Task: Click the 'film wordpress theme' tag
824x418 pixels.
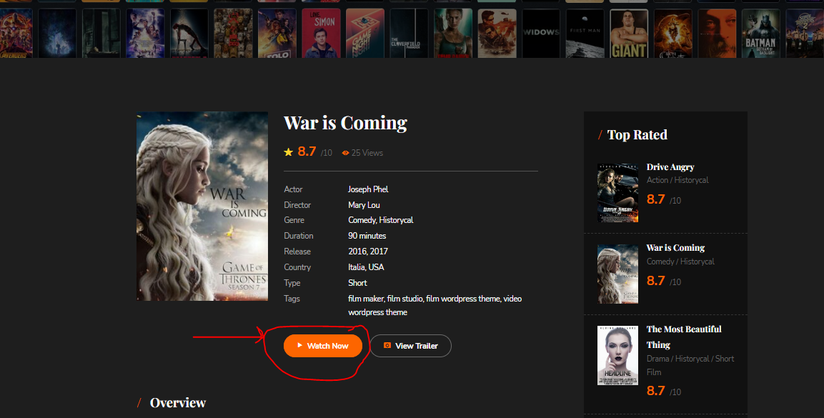Action: click(x=463, y=299)
